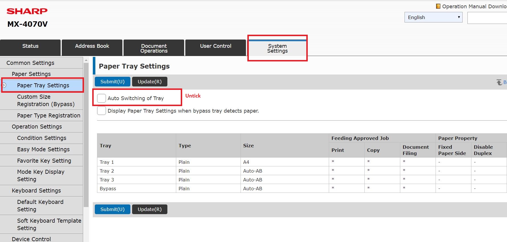
Task: Click the text field next to language
Action: (487, 18)
